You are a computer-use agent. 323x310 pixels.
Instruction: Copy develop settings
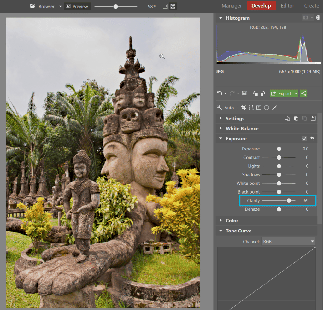tap(287, 118)
